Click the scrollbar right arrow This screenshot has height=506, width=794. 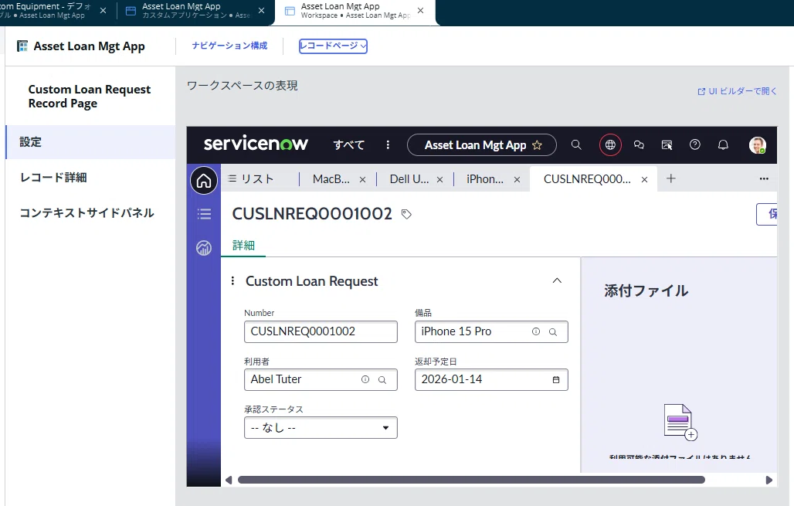pos(769,480)
